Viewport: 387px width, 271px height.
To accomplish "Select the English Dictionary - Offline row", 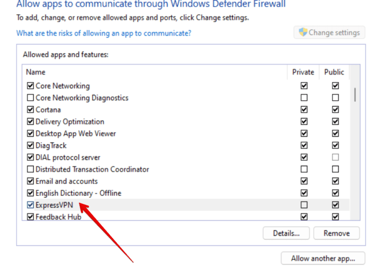I will (x=79, y=193).
